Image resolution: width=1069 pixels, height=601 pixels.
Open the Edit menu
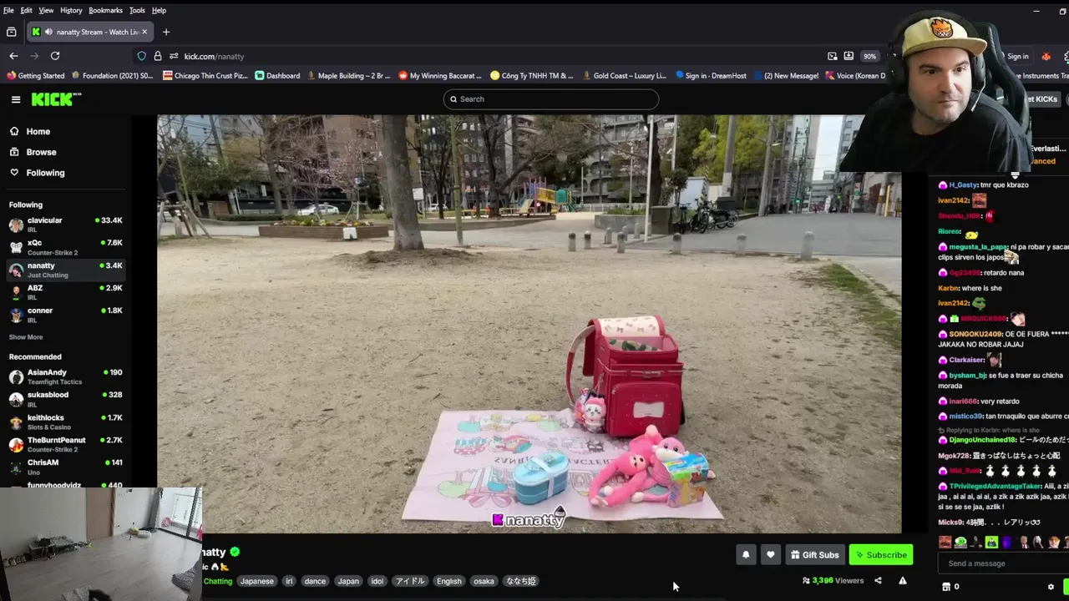(x=27, y=10)
